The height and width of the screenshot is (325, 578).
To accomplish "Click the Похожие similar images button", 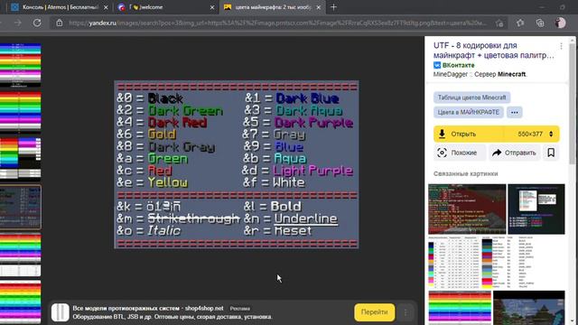I will click(460, 153).
